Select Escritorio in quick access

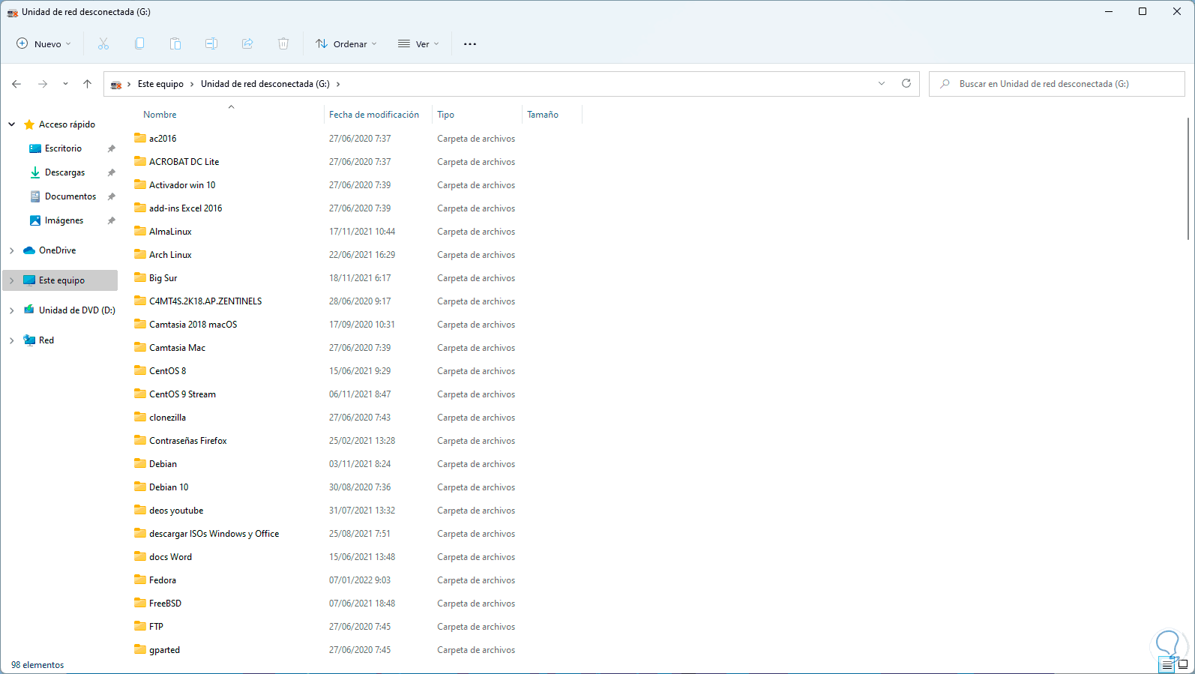[63, 148]
